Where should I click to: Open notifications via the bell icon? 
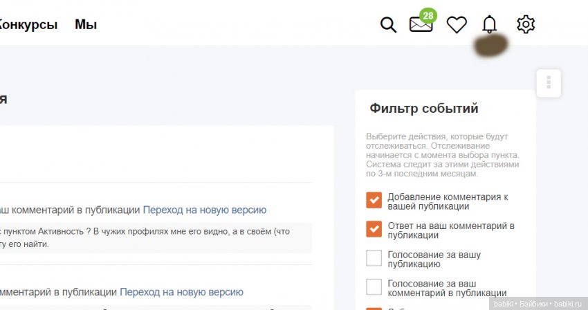pos(490,25)
